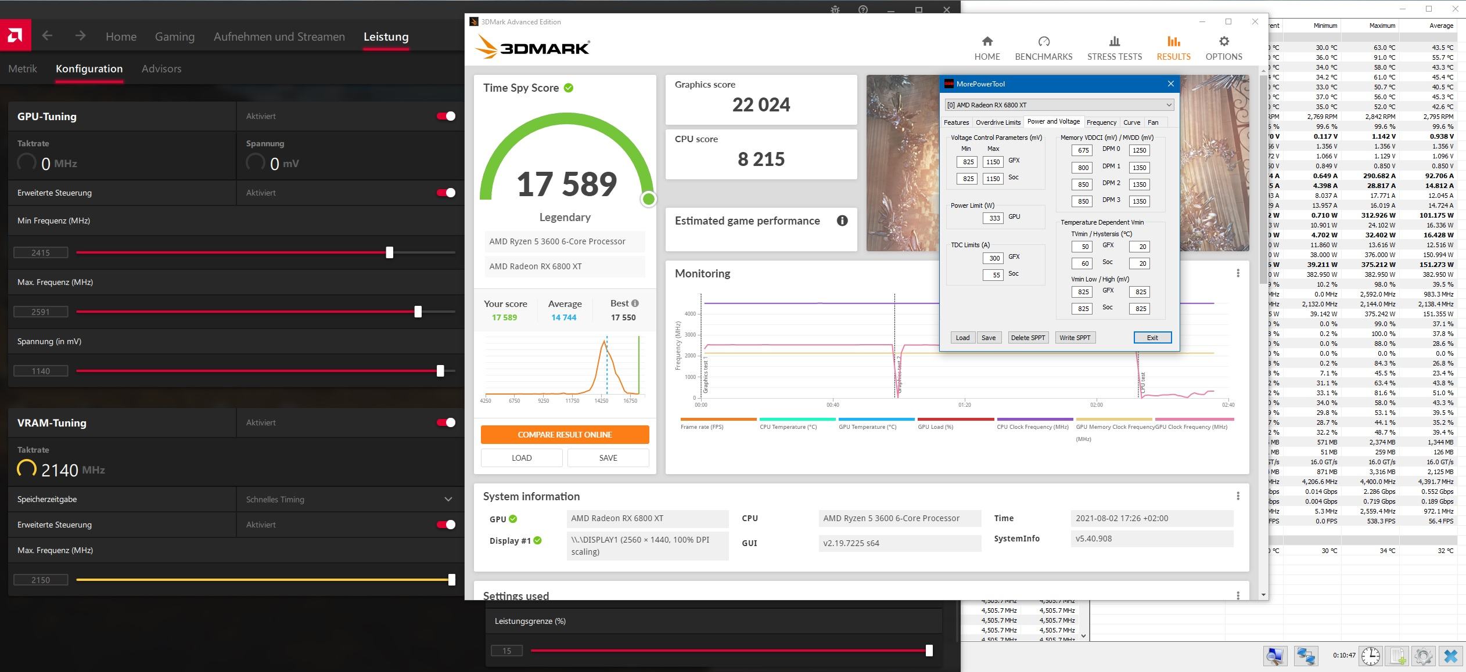Switch to the Advisors tab

[x=161, y=68]
